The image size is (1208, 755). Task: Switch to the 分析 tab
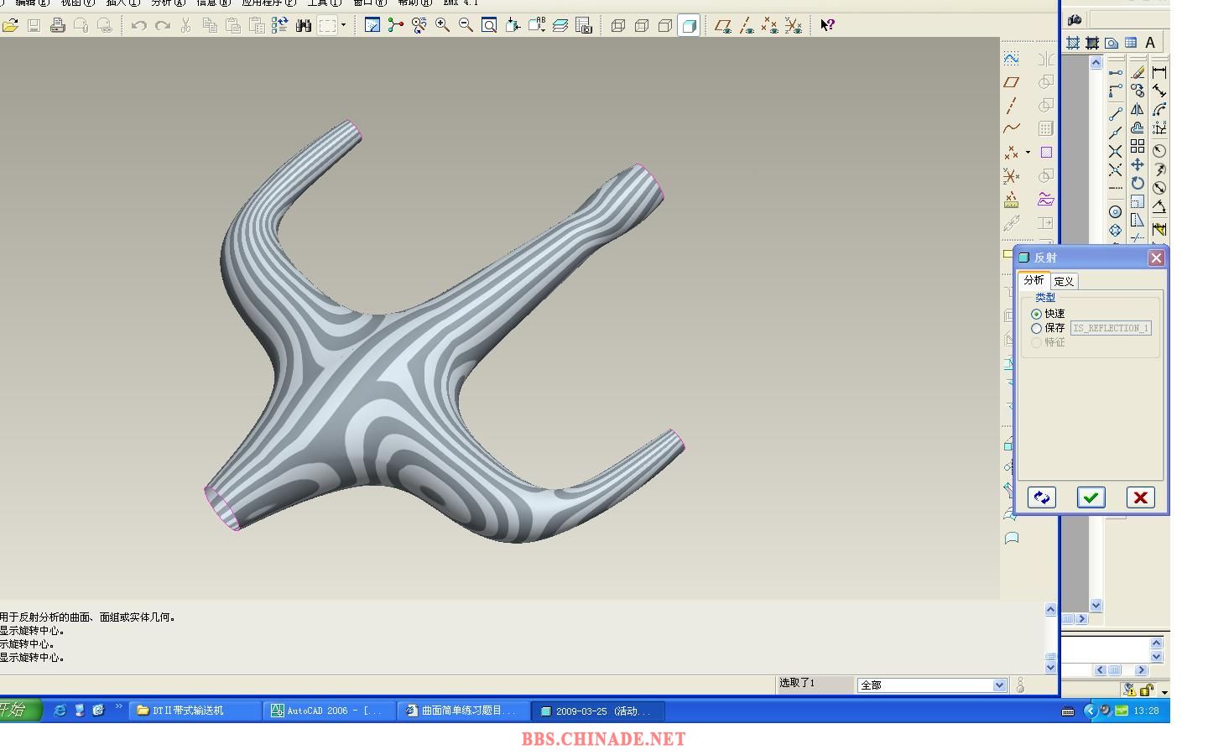click(x=1034, y=280)
